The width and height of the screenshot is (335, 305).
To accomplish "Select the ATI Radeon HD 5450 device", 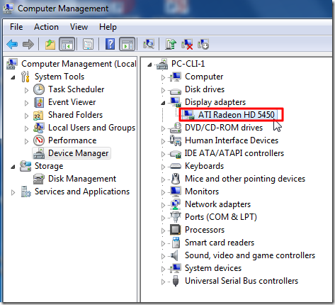I will 236,115.
